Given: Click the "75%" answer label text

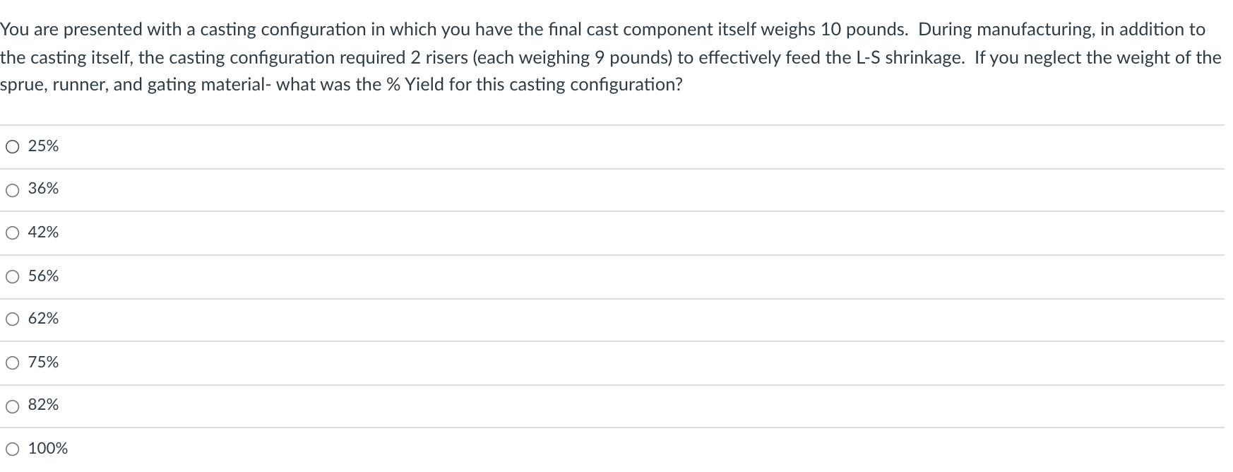Looking at the screenshot, I should (43, 362).
